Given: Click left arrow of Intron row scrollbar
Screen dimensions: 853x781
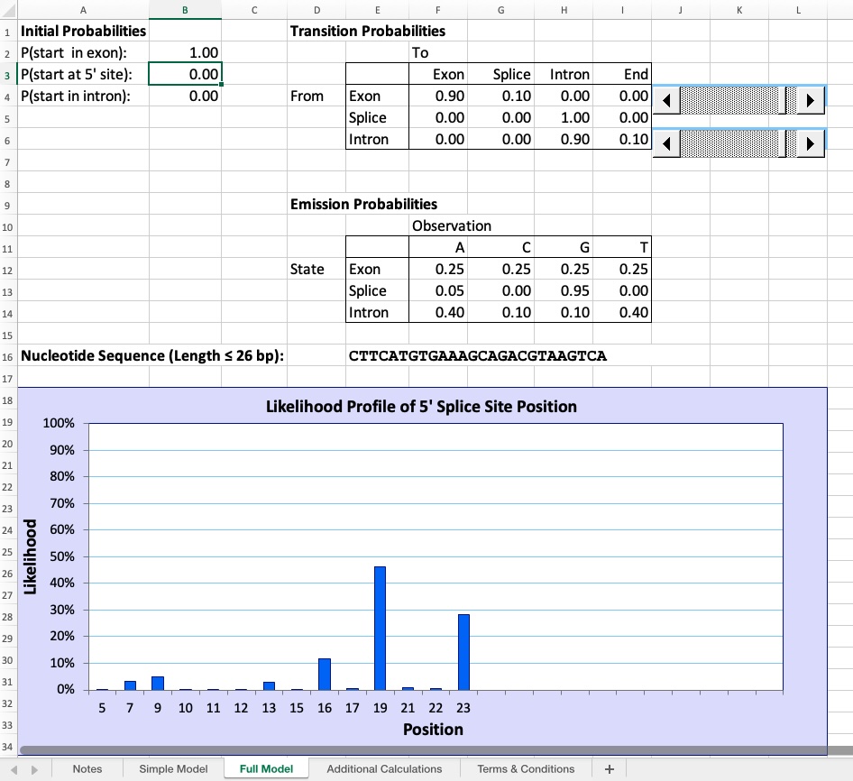Looking at the screenshot, I should [666, 143].
